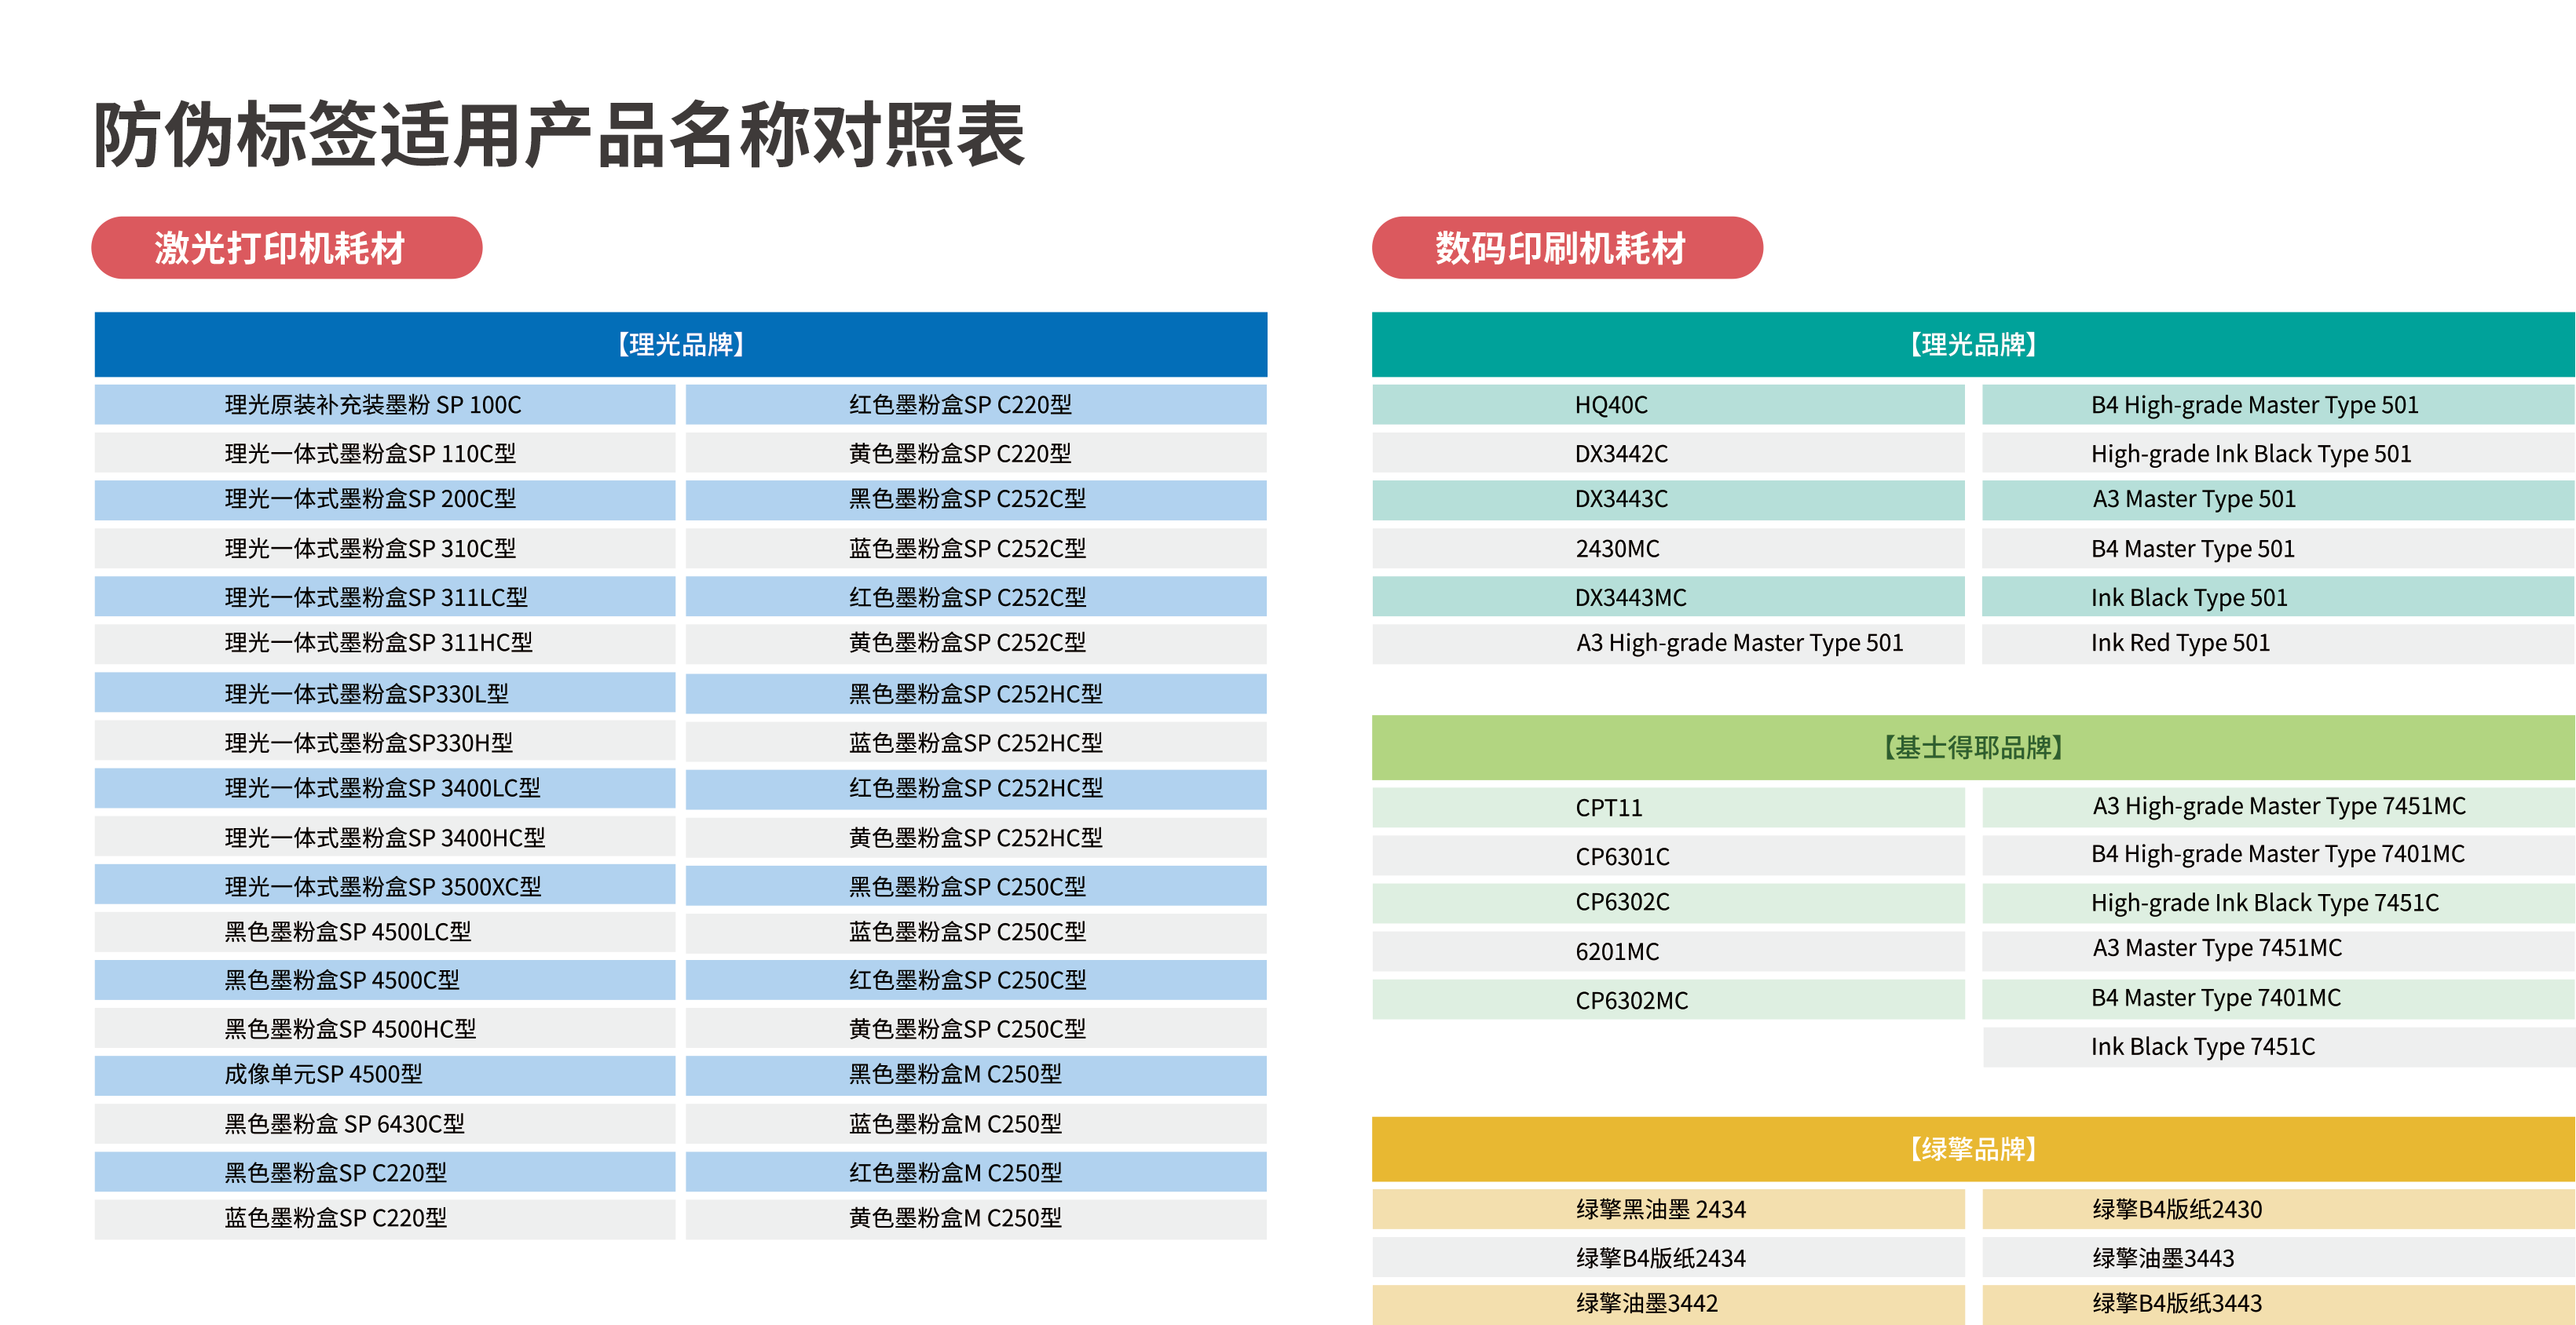Screen dimensions: 2576x1325
Task: Select cell 黑色墨粉盒SP C220型
Action: (385, 1174)
